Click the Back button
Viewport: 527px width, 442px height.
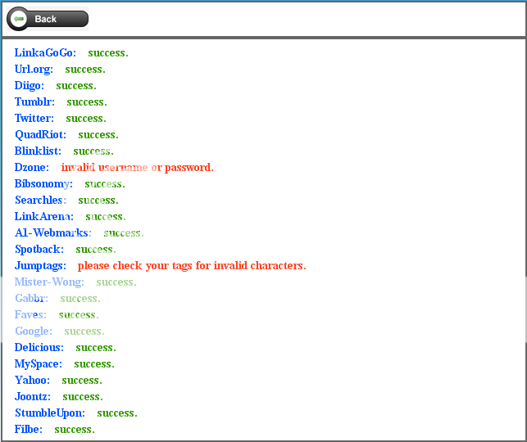point(48,19)
